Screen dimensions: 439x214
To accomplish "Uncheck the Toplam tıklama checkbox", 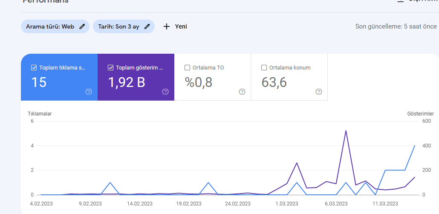I will 34,67.
